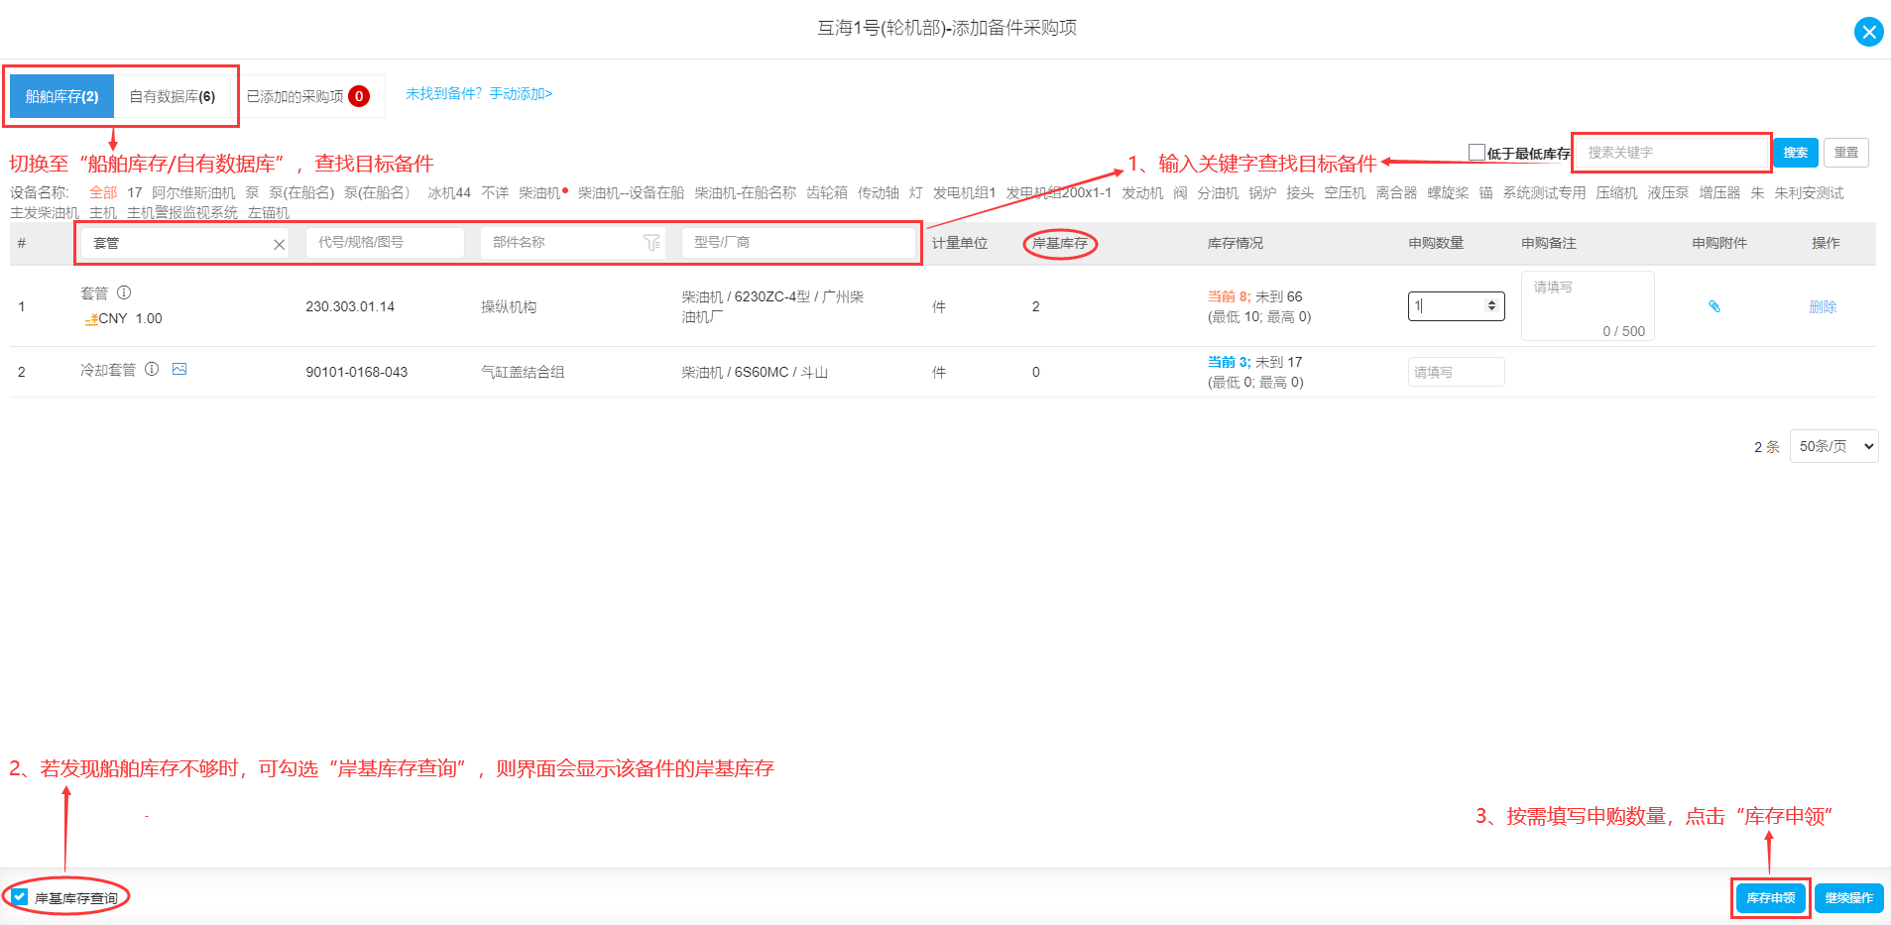Filter by equipment 压缩机

tap(1616, 192)
